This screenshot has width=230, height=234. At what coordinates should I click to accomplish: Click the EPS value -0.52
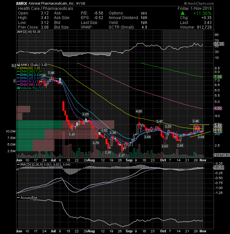(98, 18)
